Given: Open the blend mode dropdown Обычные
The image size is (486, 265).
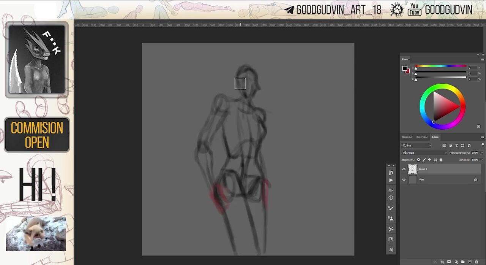Looking at the screenshot, I should pyautogui.click(x=424, y=153).
